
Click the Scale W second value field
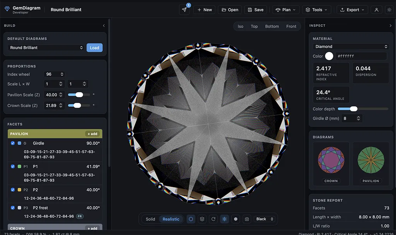[x=78, y=84]
